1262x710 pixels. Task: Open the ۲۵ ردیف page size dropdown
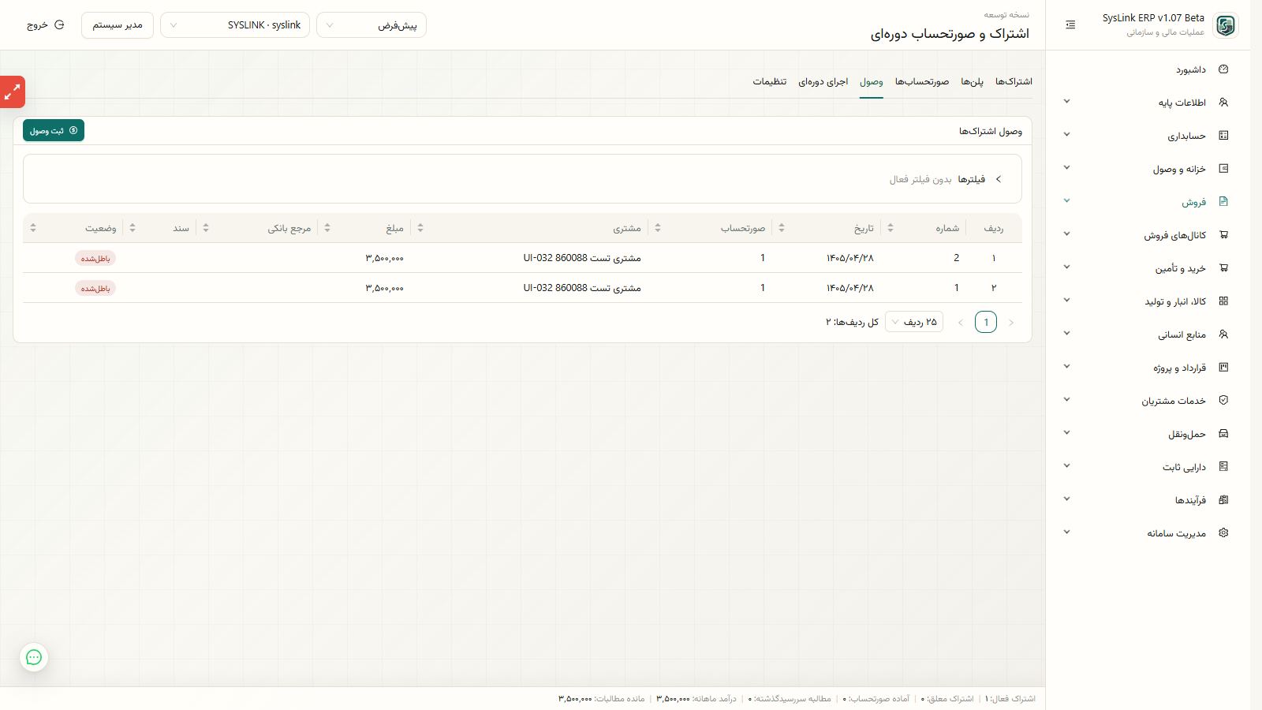pyautogui.click(x=914, y=322)
